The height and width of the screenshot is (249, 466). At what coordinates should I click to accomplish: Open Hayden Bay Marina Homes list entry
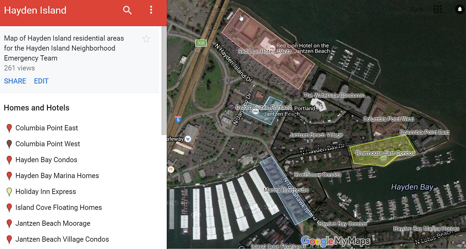coord(57,176)
